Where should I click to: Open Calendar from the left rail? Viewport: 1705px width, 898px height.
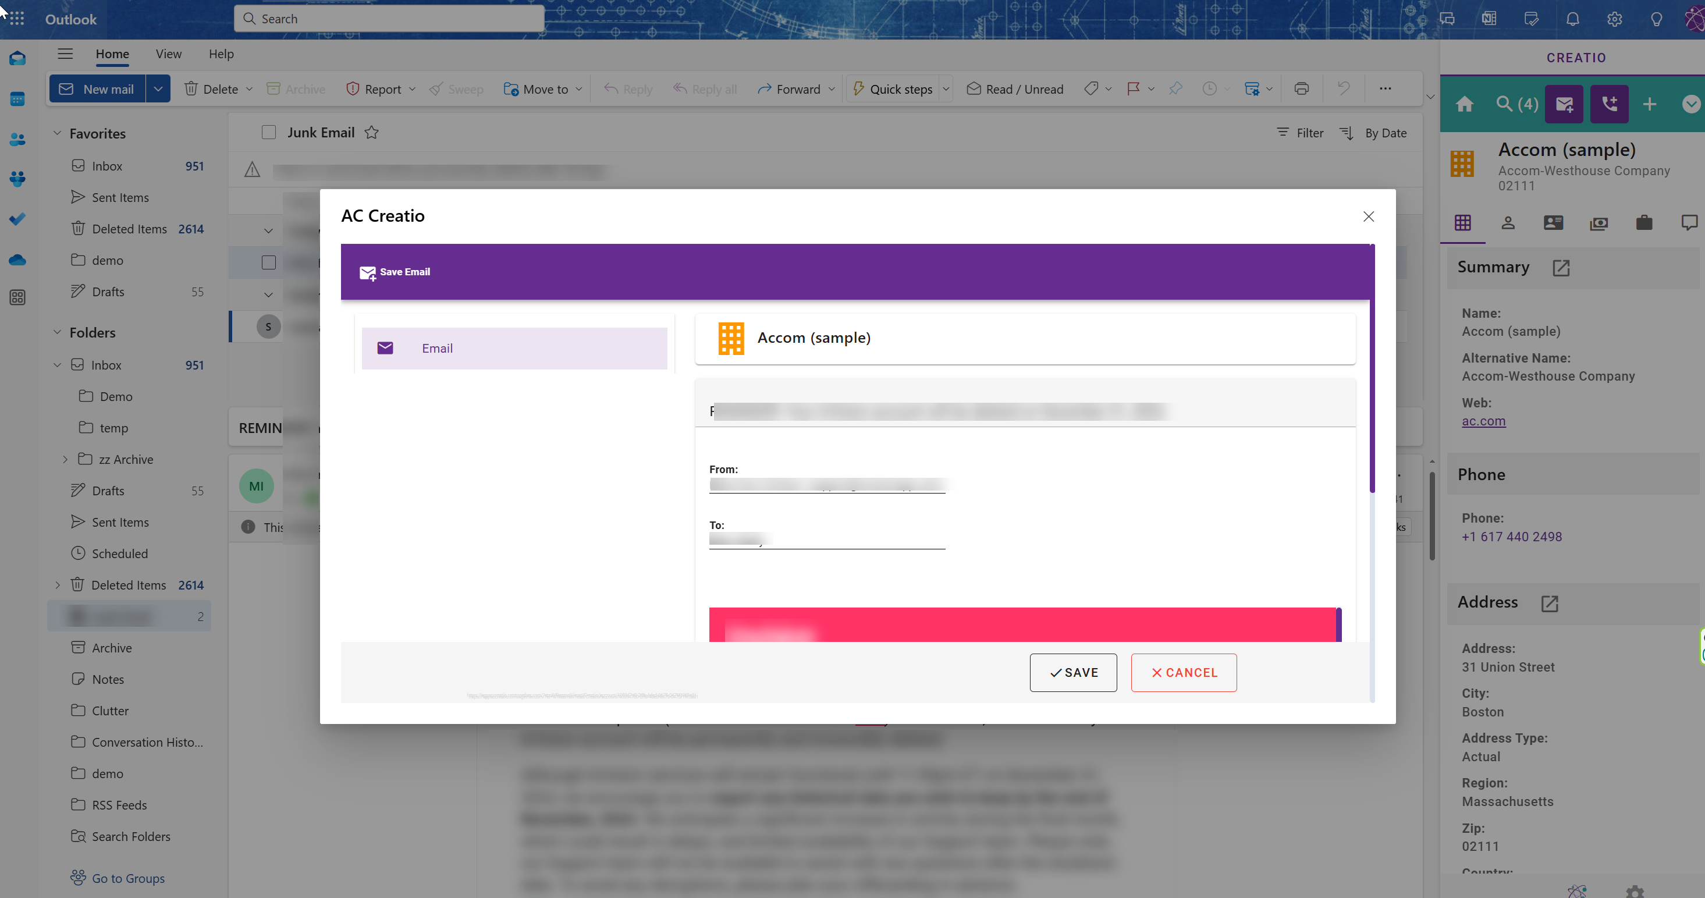pyautogui.click(x=18, y=100)
